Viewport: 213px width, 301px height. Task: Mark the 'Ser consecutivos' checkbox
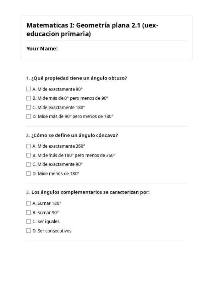pos(28,231)
